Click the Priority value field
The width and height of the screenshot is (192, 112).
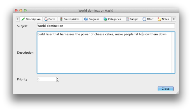click(47, 79)
